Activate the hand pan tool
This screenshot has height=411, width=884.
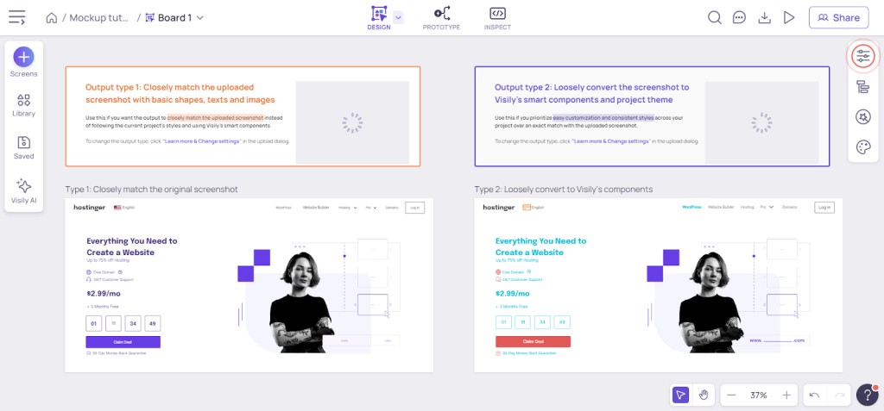[x=704, y=395]
